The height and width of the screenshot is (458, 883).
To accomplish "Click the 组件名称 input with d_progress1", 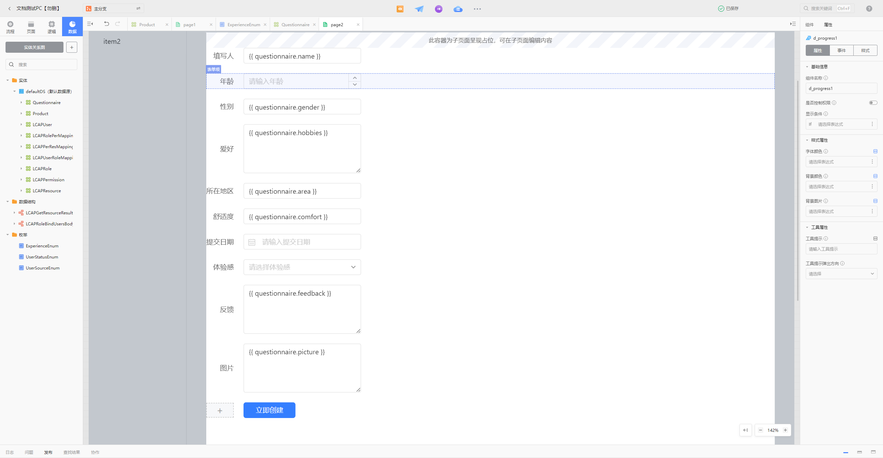I will coord(842,88).
